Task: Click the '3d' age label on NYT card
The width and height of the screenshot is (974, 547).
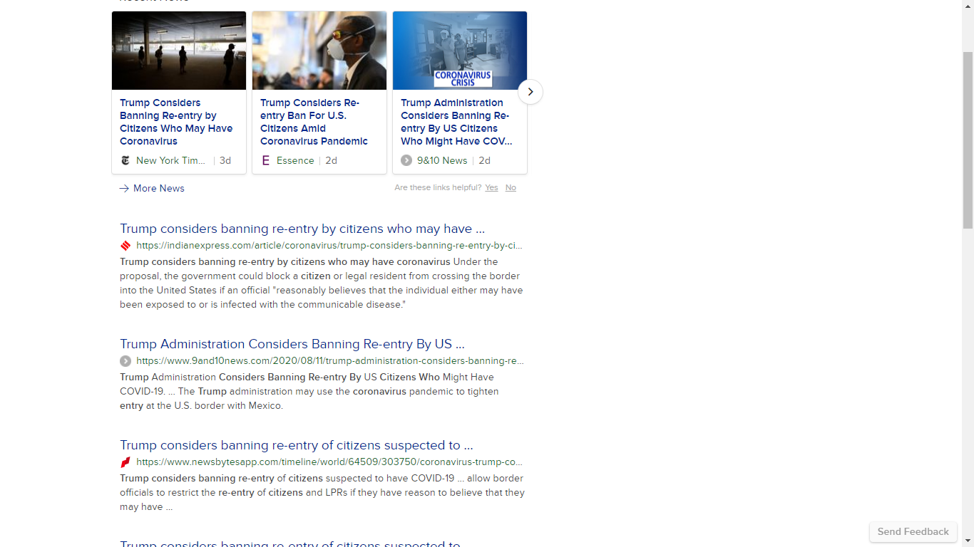Action: [225, 160]
